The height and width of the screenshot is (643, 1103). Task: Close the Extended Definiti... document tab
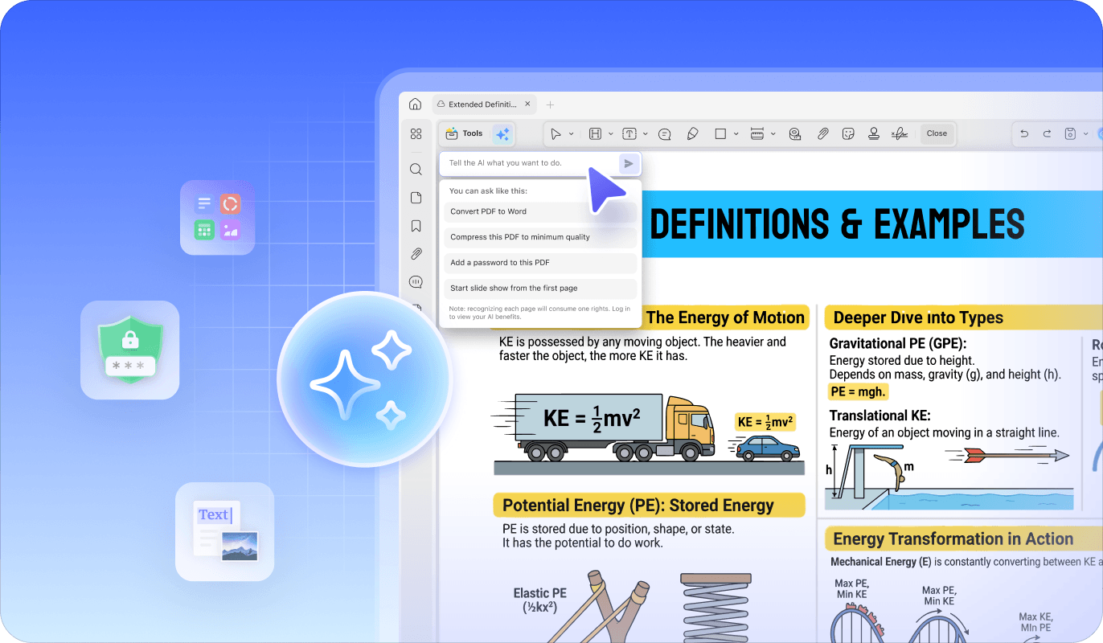pyautogui.click(x=527, y=104)
